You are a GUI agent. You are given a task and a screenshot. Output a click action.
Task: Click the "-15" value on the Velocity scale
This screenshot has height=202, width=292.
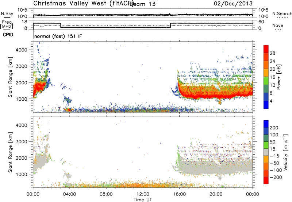tap(274, 156)
